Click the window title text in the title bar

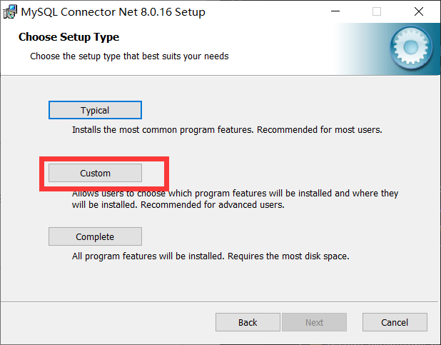point(113,12)
